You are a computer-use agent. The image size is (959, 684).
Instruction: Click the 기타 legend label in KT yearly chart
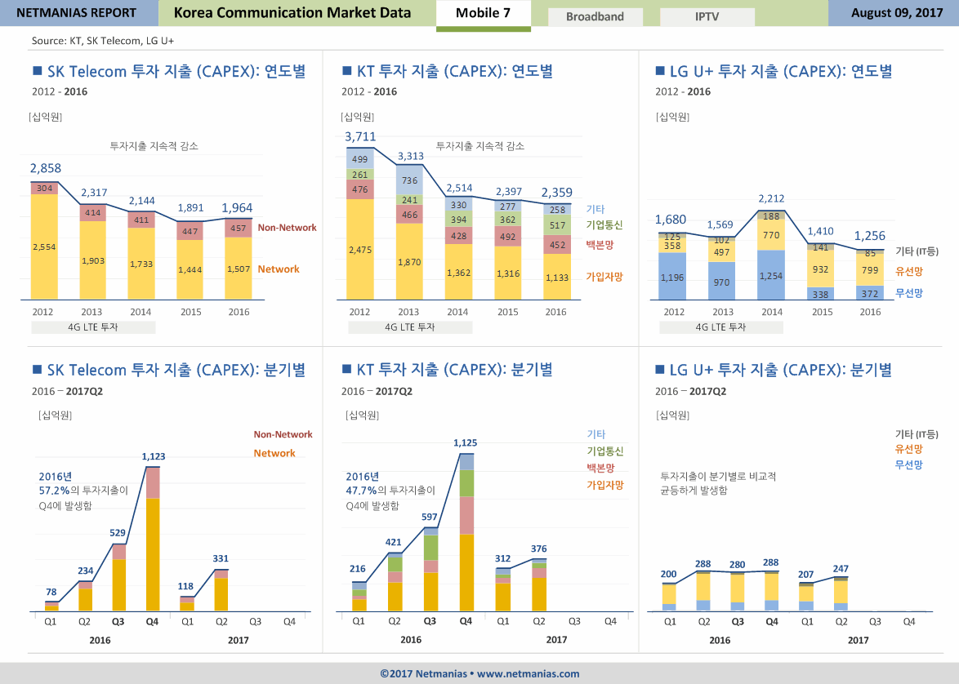coord(595,209)
